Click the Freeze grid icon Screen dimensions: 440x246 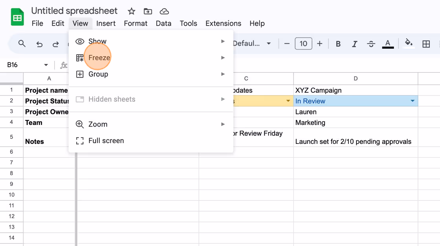[80, 57]
